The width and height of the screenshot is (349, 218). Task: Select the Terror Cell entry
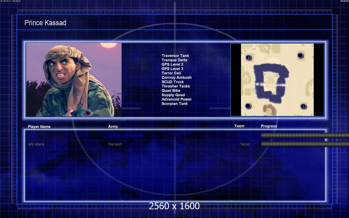coord(171,73)
